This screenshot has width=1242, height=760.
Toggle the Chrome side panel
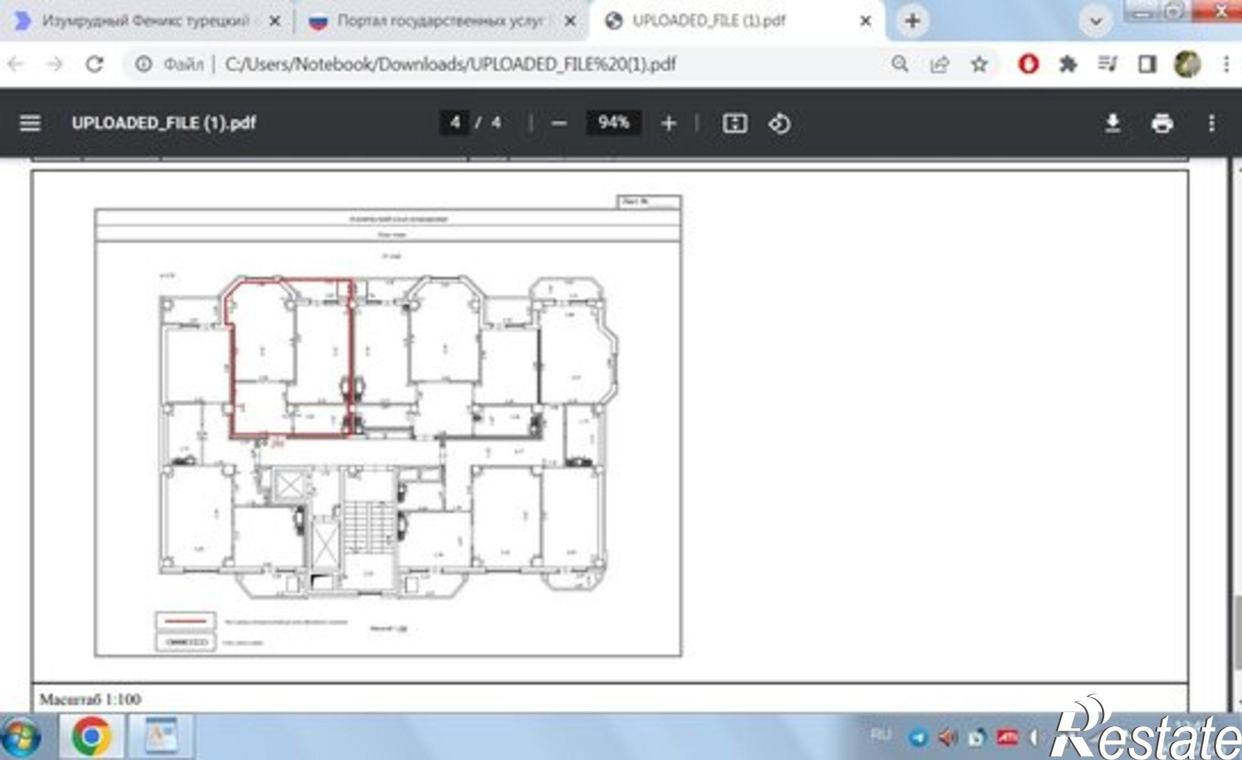[1146, 64]
